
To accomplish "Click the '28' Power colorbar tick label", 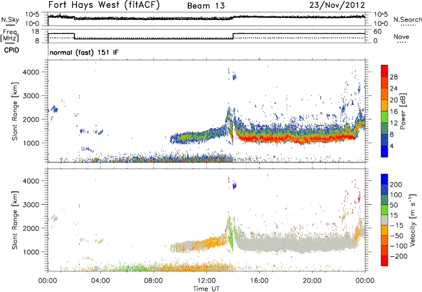I will click(x=394, y=77).
